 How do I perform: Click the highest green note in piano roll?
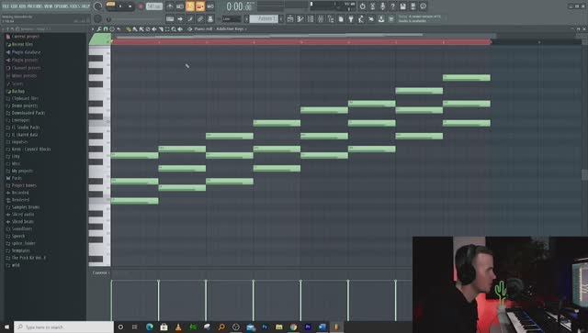[x=467, y=78]
